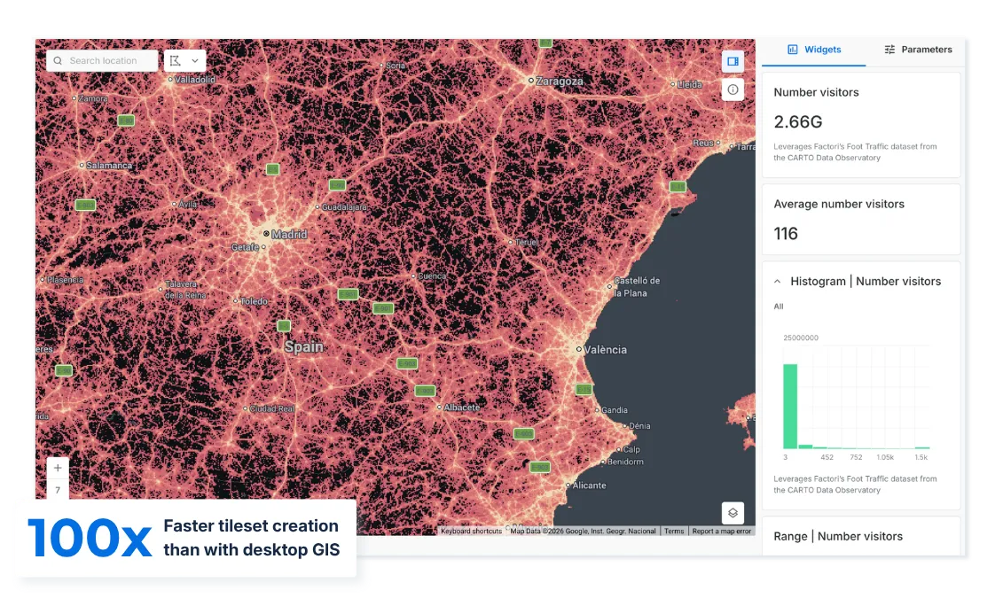Click the Number visitors widget title
Screen dimensions: 1003x598
[816, 92]
